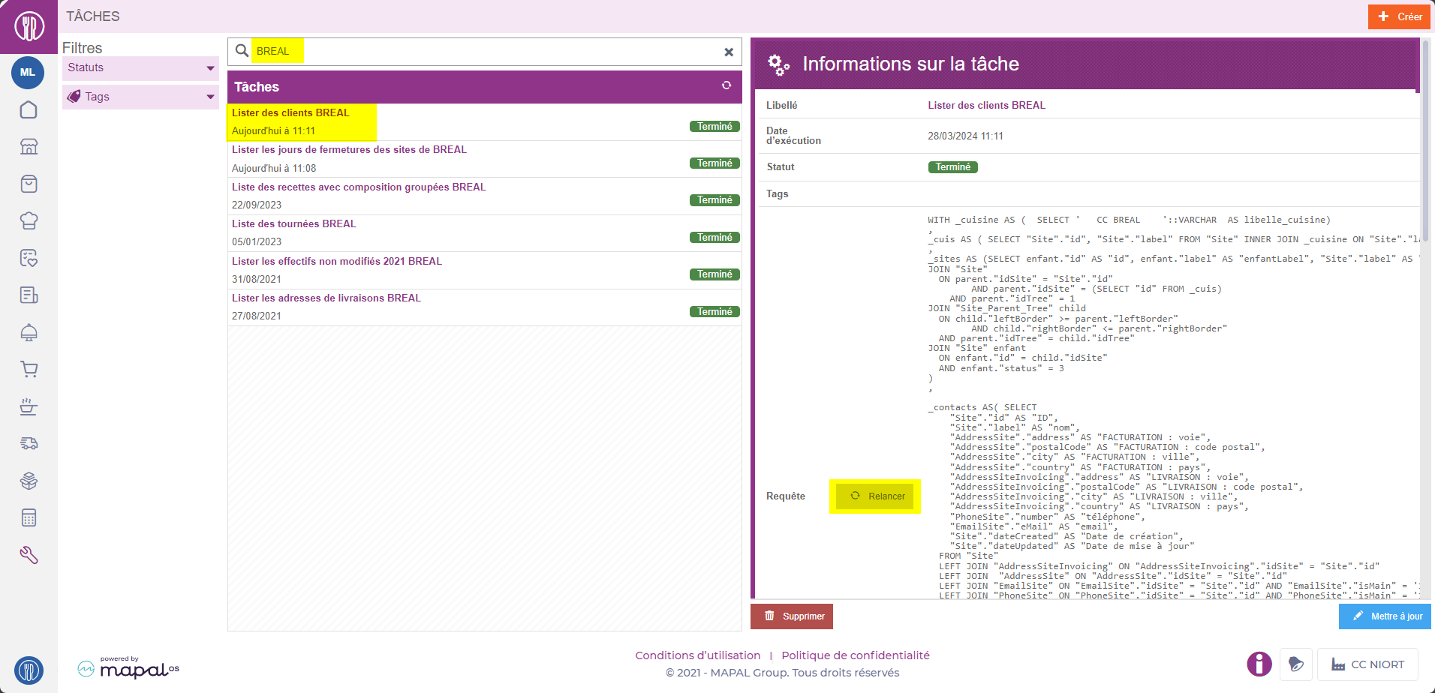Image resolution: width=1435 pixels, height=693 pixels.
Task: Open the document report sidebar icon
Action: tap(29, 295)
